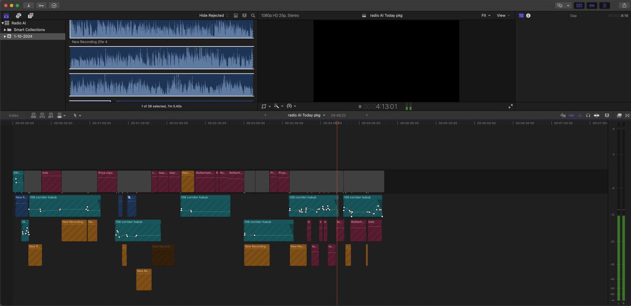Show the Photos and Audio sidebar
Image resolution: width=631 pixels, height=306 pixels.
point(18,16)
